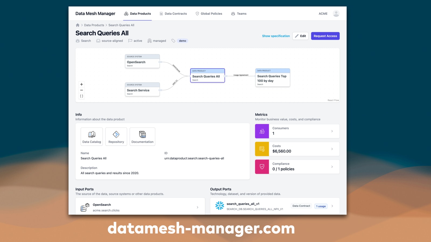Image resolution: width=431 pixels, height=242 pixels.
Task: Go to the Teams tab
Action: (x=239, y=14)
